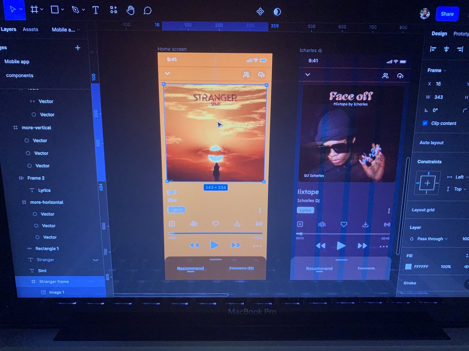Click vertical more dots in Icharles dj frame
This screenshot has height=351, width=469.
click(388, 211)
